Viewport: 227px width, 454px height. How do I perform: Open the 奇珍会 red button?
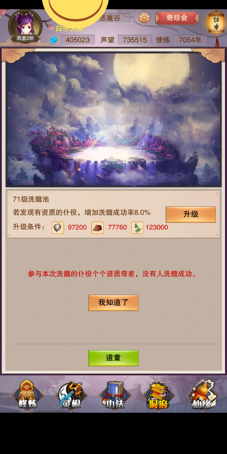click(177, 18)
